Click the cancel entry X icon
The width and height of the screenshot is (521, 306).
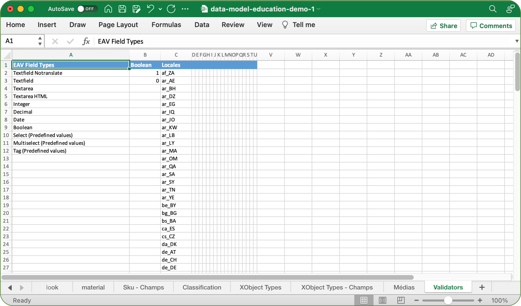(55, 41)
